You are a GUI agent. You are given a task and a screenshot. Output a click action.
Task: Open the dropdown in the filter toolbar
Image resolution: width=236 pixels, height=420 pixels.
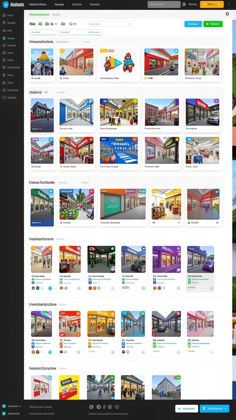[x=110, y=24]
